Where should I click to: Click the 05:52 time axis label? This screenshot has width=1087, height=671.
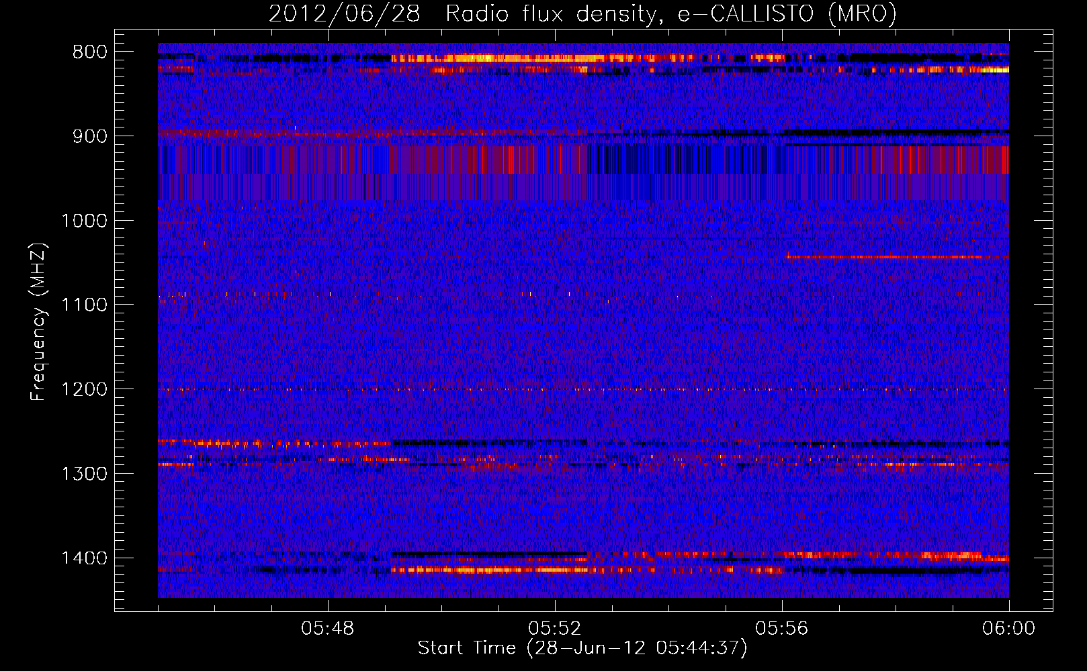point(555,629)
